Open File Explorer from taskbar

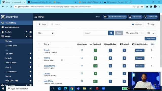(84, 88)
